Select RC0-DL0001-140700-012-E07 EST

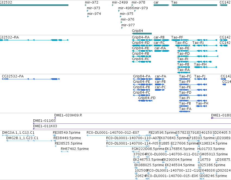(118, 135)
